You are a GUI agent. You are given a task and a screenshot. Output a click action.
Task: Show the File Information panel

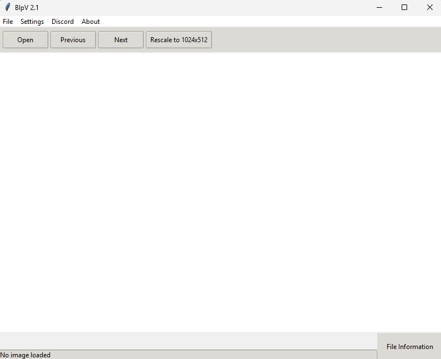tap(409, 346)
